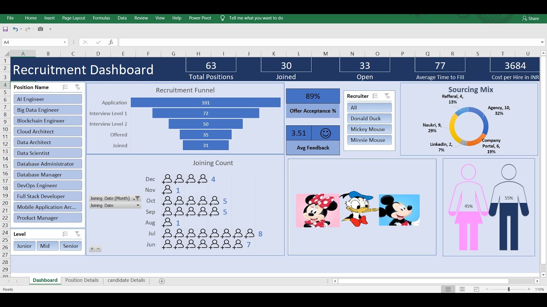Click the zoom in plus icon
The height and width of the screenshot is (307, 547).
click(x=529, y=289)
